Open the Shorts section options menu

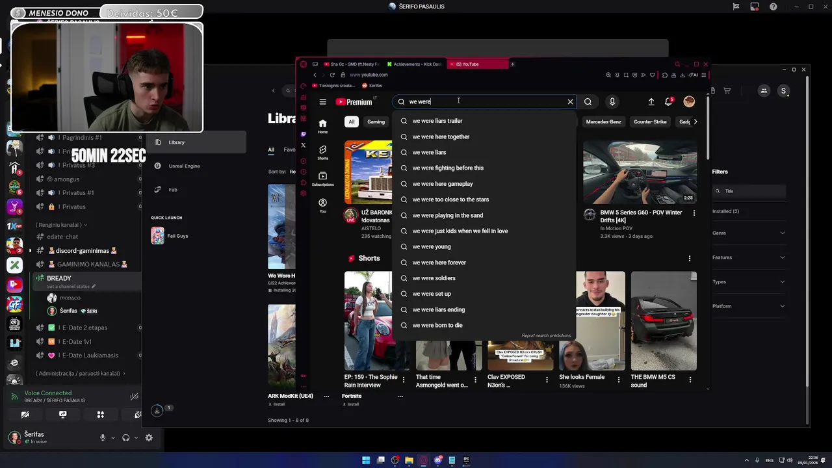click(x=690, y=259)
